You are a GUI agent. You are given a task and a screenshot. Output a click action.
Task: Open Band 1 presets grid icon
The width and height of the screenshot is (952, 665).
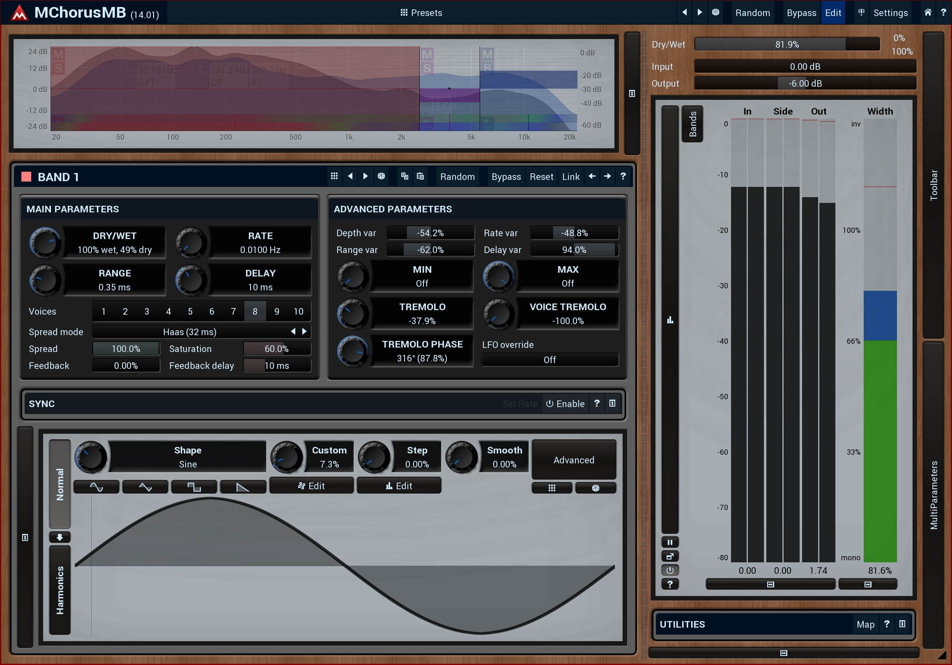pos(334,176)
